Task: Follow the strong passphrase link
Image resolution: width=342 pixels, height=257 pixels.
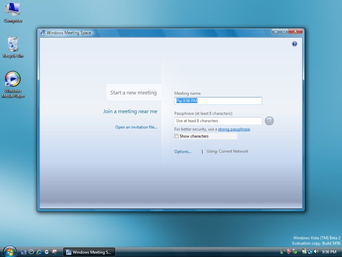Action: click(234, 129)
